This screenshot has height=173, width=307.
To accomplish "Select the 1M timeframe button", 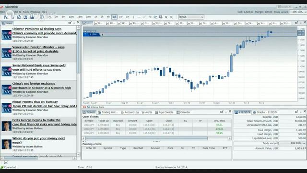I will coord(128,17).
